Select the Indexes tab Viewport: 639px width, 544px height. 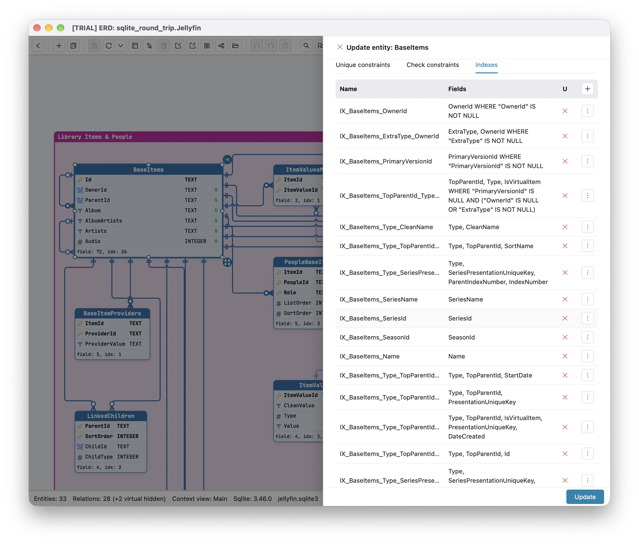tap(486, 65)
